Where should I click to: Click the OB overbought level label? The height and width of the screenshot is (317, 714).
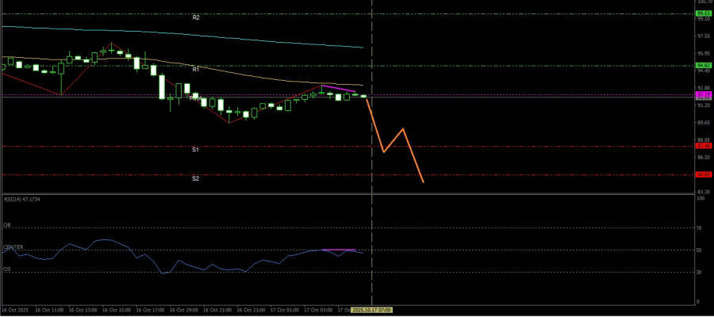pos(7,225)
